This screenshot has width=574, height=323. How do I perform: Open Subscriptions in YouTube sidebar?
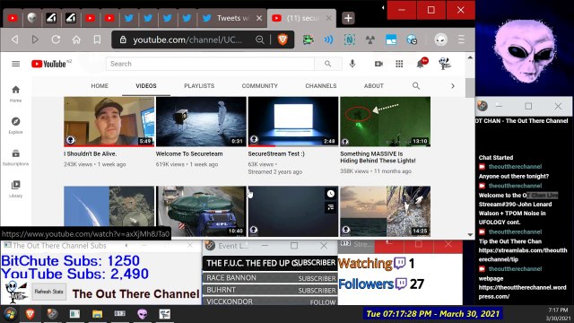tap(15, 158)
